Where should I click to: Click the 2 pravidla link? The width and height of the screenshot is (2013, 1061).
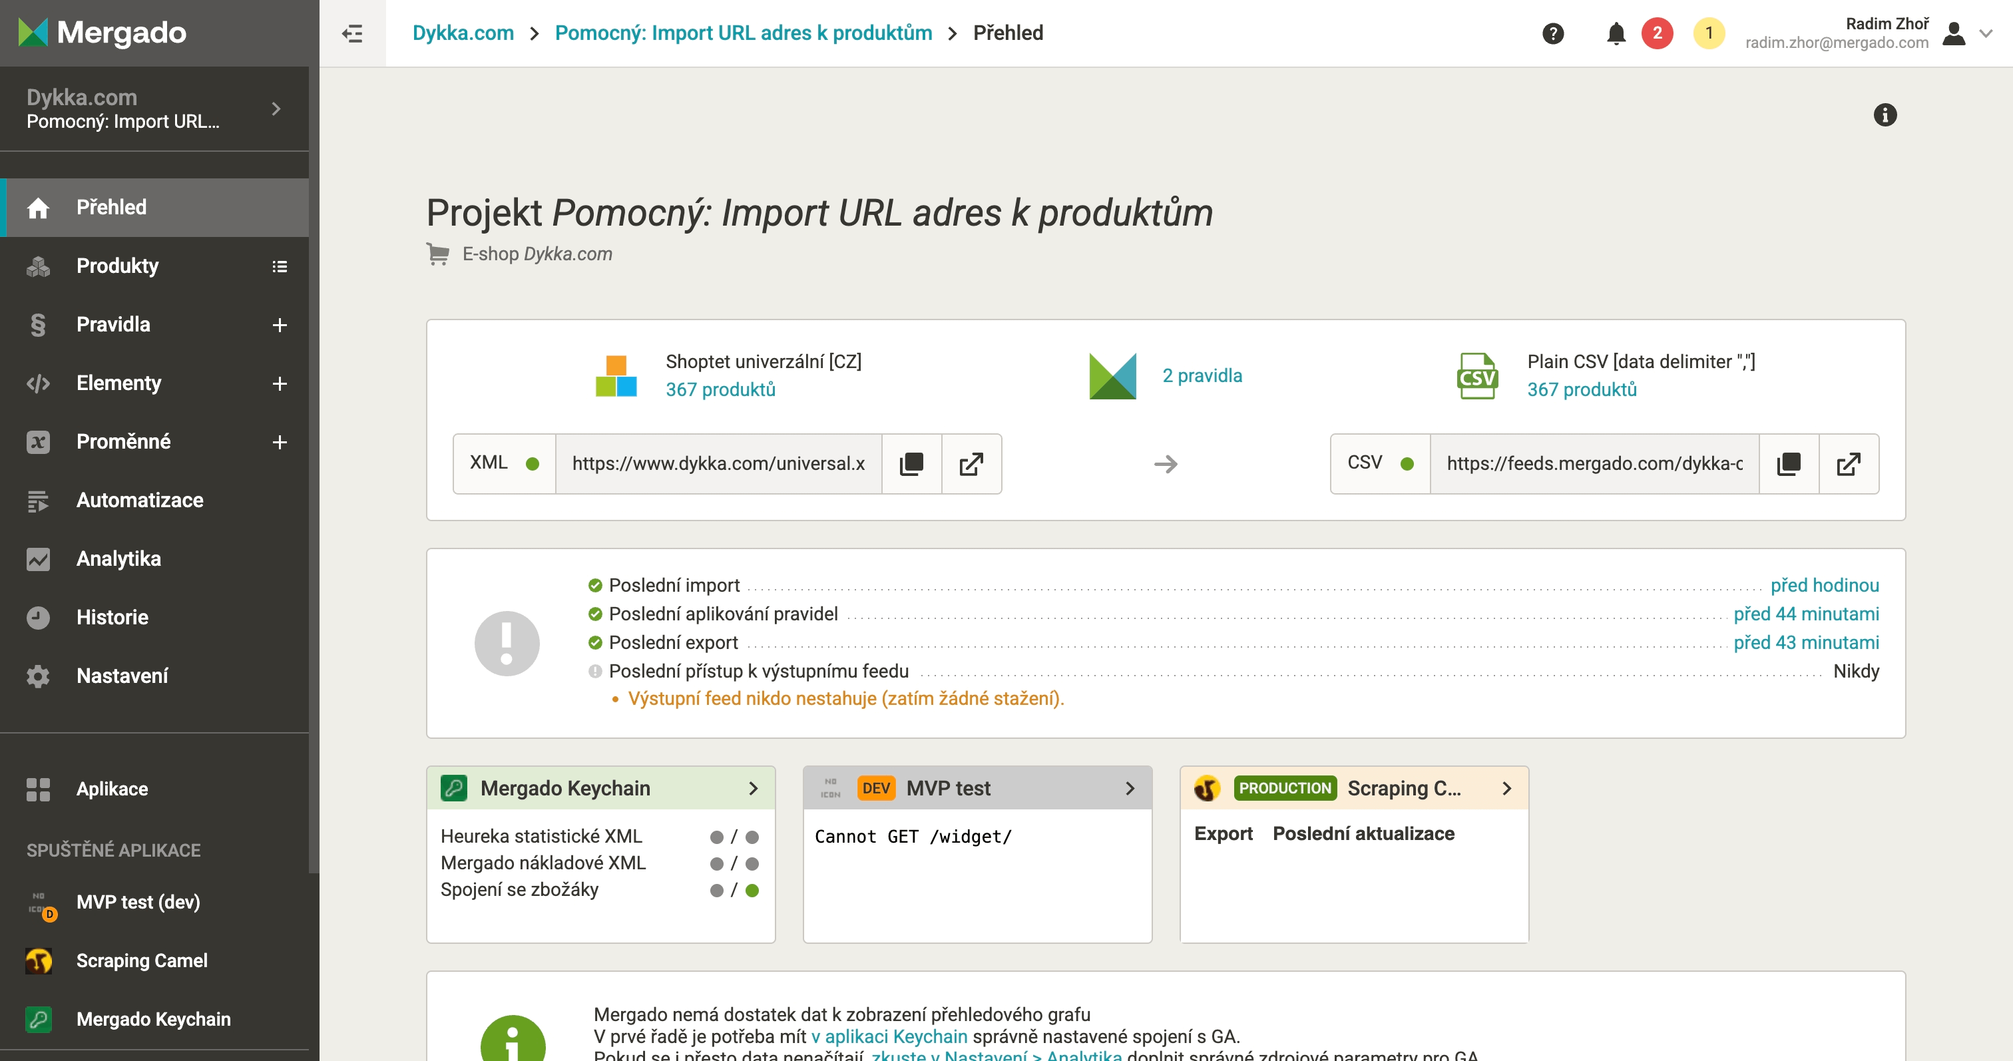pos(1202,376)
